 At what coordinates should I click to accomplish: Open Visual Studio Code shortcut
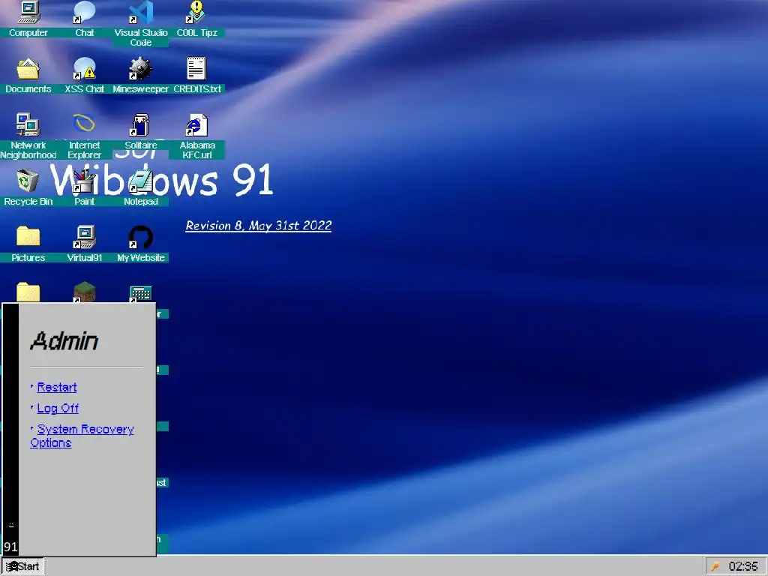140,23
